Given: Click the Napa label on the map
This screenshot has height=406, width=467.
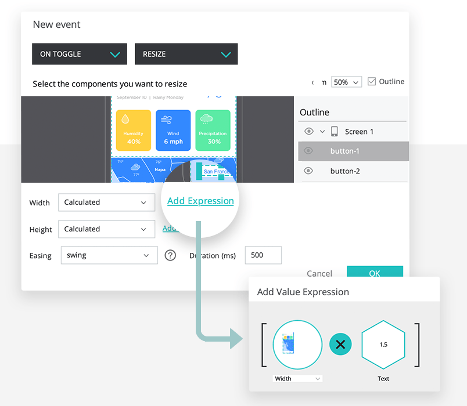Looking at the screenshot, I should click(x=160, y=169).
